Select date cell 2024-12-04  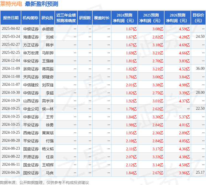[x=11, y=61]
